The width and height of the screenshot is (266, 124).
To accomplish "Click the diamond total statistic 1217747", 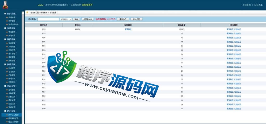I will pos(112,19).
